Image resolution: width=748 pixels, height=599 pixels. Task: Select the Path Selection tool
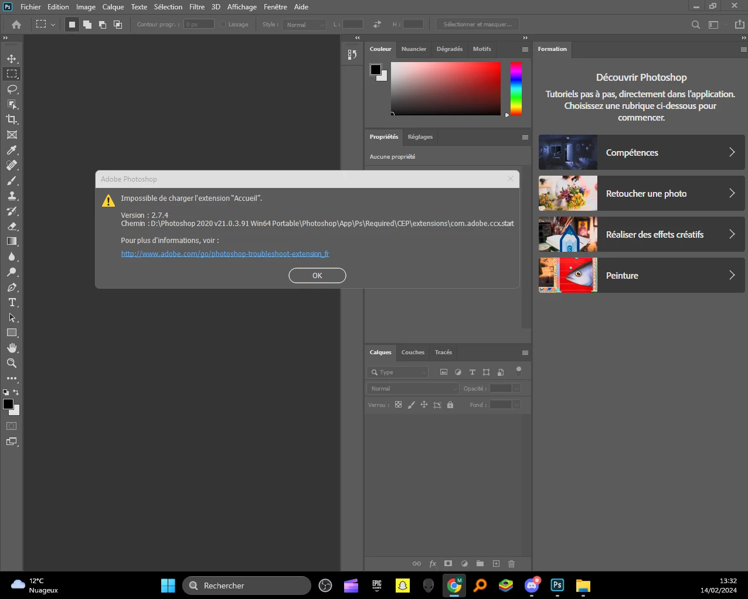12,317
